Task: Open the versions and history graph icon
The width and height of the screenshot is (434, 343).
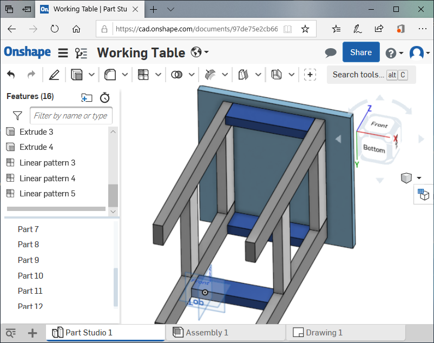Action: tap(81, 53)
